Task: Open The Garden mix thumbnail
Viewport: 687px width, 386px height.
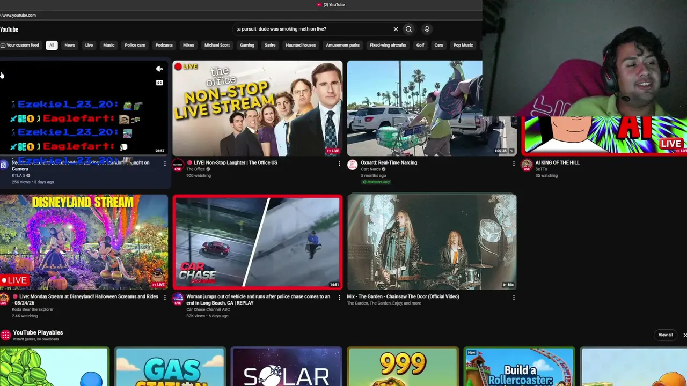Action: [432, 242]
